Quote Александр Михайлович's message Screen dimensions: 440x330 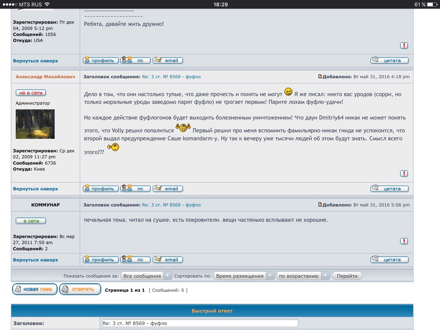click(x=389, y=189)
